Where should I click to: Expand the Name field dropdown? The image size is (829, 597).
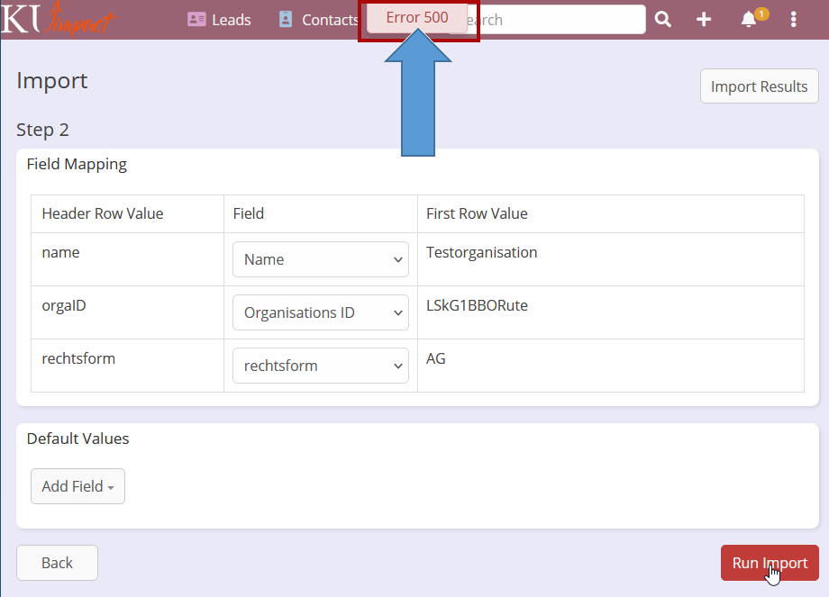321,259
